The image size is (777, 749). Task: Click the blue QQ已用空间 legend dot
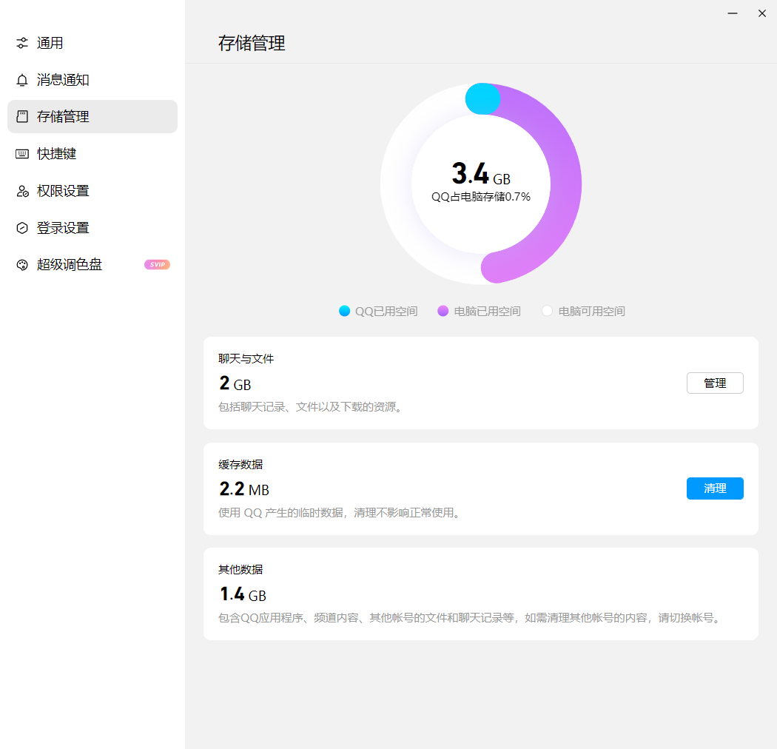pyautogui.click(x=344, y=311)
